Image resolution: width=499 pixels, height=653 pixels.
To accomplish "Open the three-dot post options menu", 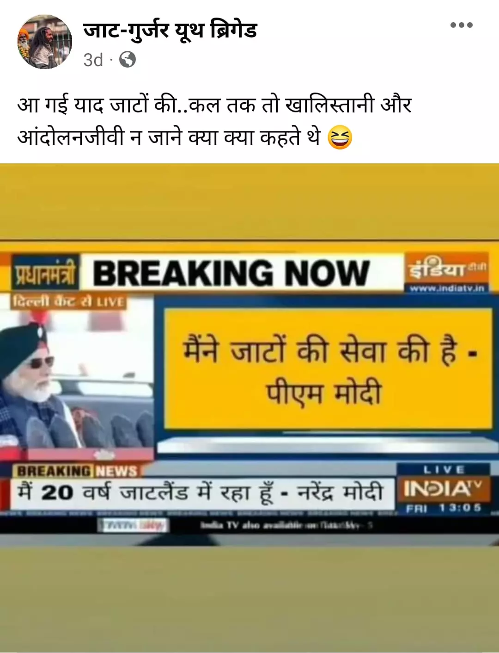I will pos(462,25).
